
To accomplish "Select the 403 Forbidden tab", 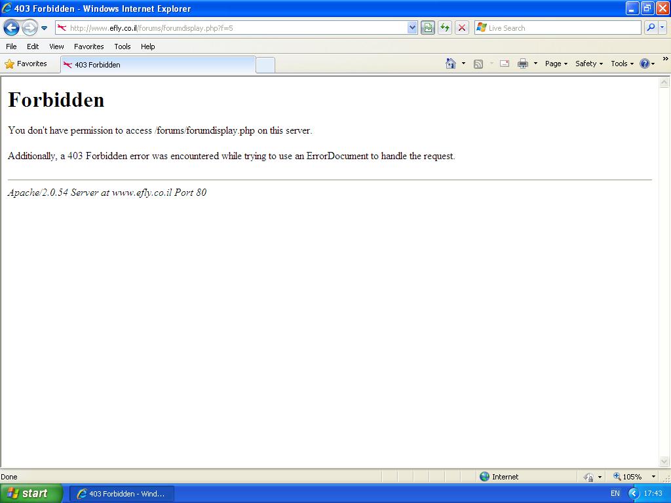I will [x=158, y=65].
